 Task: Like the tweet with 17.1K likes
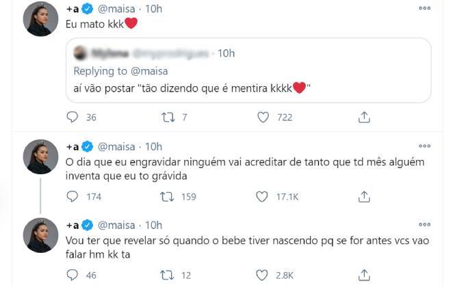[x=262, y=197]
